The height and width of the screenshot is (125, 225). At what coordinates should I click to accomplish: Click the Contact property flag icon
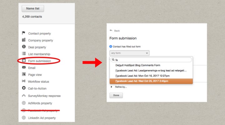point(24,33)
